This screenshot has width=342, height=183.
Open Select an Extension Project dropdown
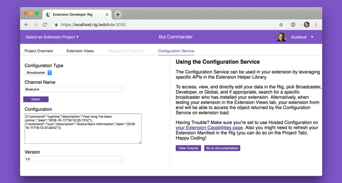click(x=52, y=37)
